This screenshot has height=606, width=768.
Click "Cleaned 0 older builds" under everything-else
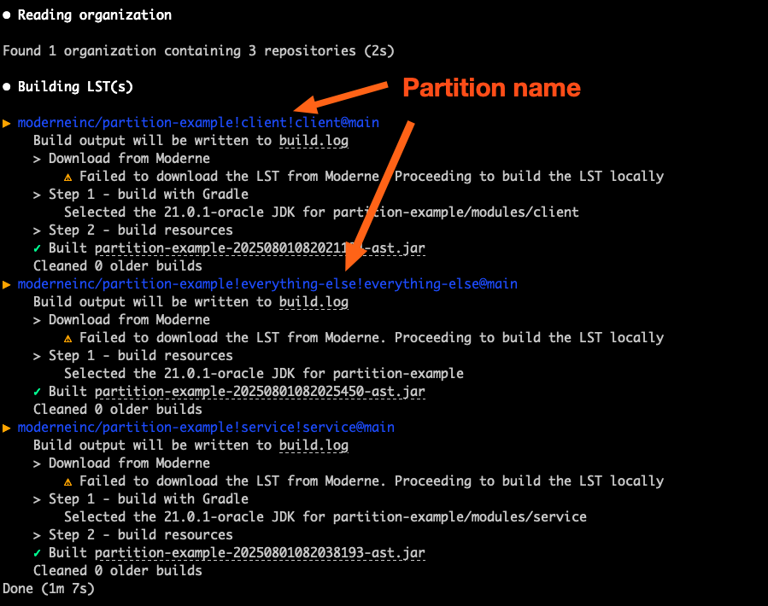pyautogui.click(x=118, y=410)
